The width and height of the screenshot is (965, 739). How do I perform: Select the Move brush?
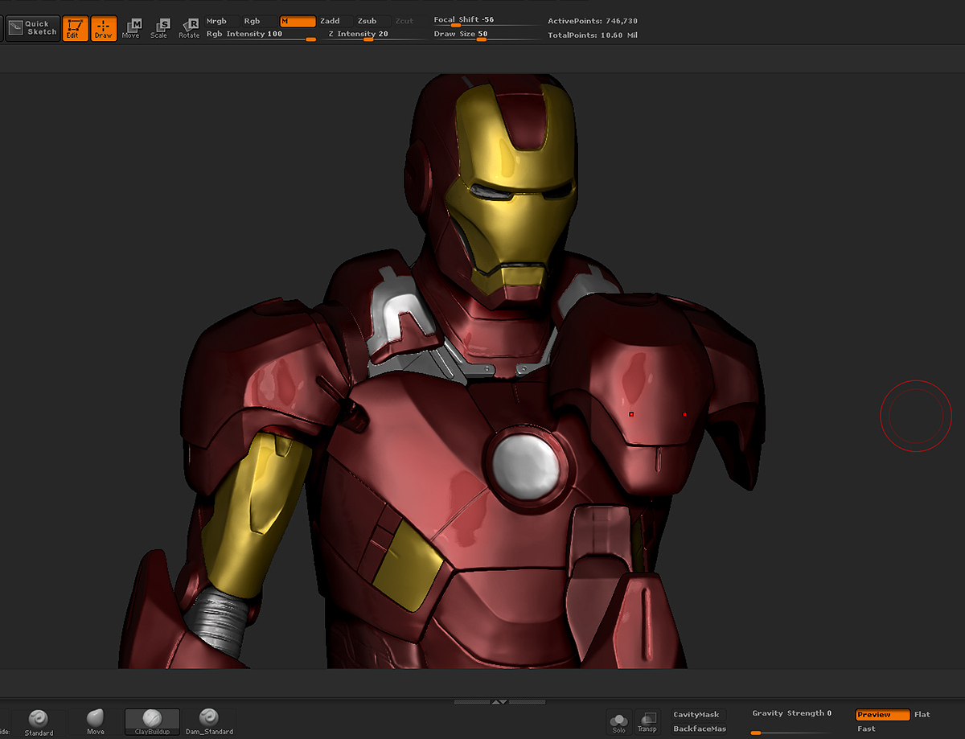pos(96,723)
